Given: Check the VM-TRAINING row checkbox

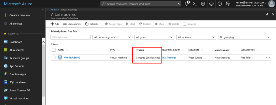Looking at the screenshot, I should (x=54, y=57).
